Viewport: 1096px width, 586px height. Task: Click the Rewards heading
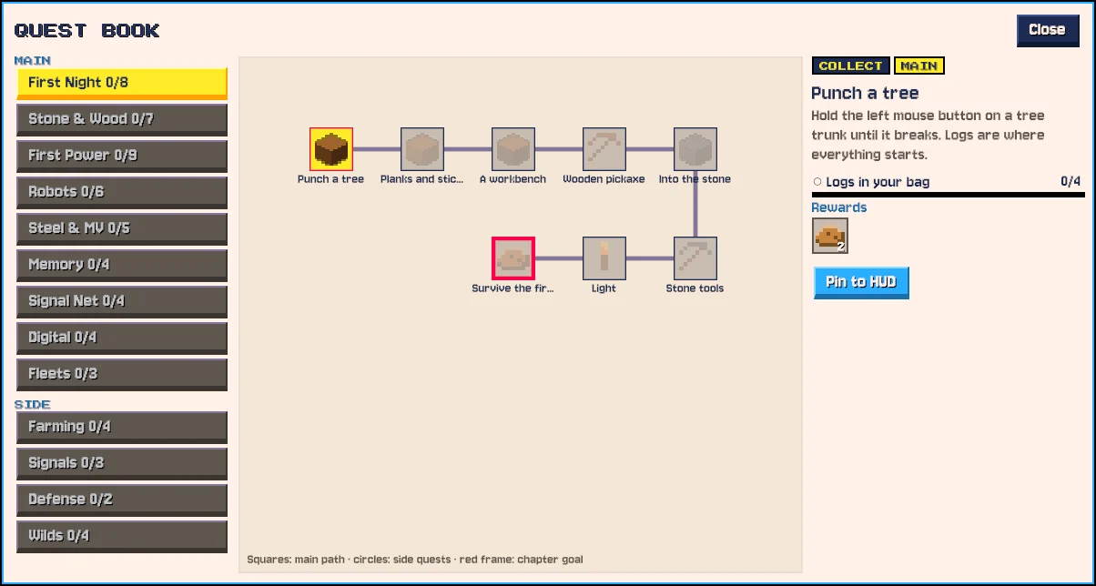click(839, 207)
